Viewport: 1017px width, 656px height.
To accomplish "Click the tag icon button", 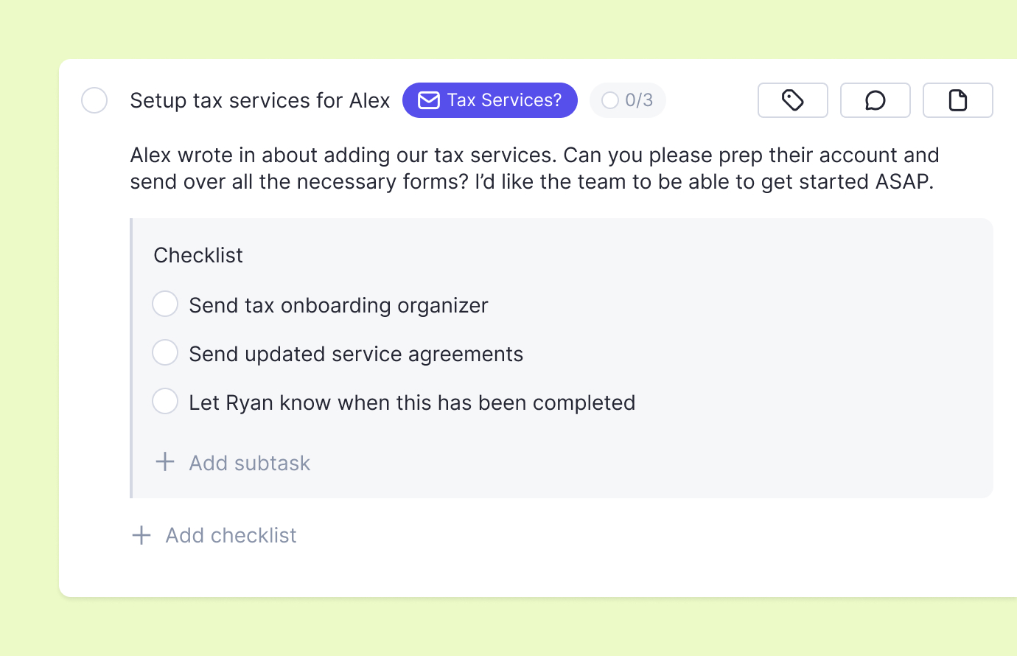I will (x=792, y=100).
